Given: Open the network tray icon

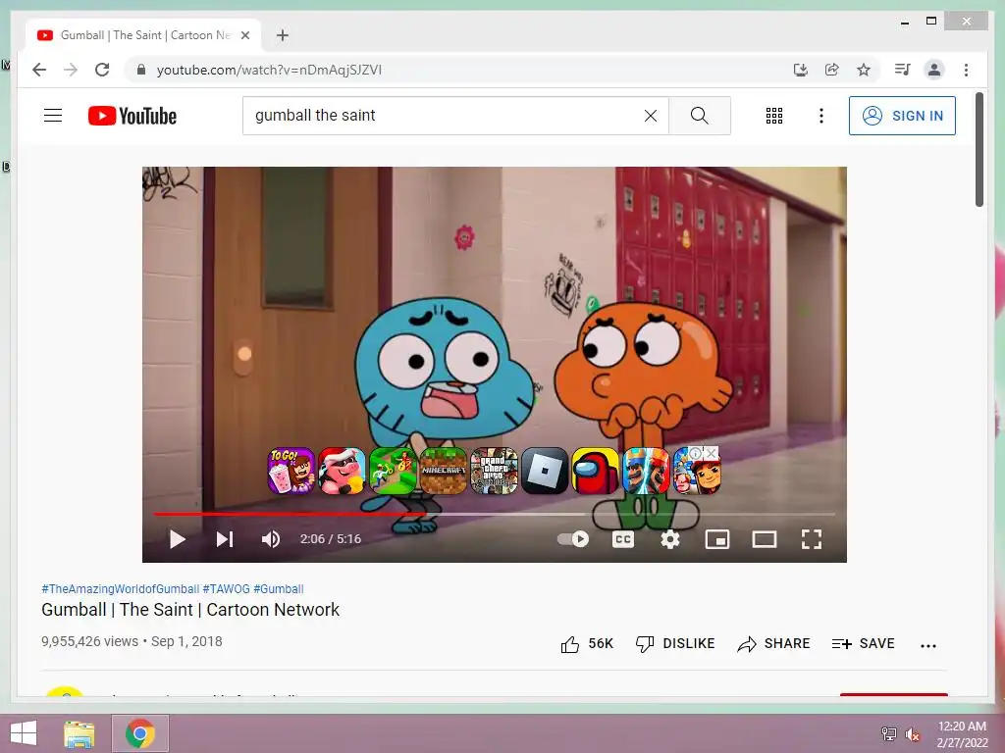Looking at the screenshot, I should 888,734.
